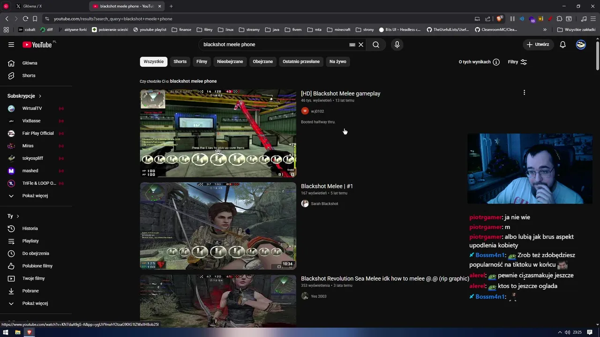Select the Na żywo filter chip
The image size is (600, 337).
pos(337,61)
